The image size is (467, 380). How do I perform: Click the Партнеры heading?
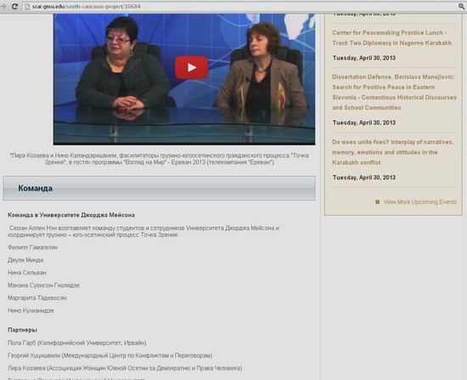(x=22, y=330)
